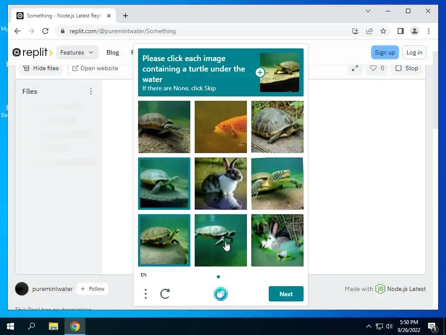The width and height of the screenshot is (446, 335).
Task: Open puremintwater username link
Action: [52, 289]
